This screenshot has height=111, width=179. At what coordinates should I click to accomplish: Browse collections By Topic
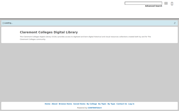pyautogui.click(x=102, y=104)
